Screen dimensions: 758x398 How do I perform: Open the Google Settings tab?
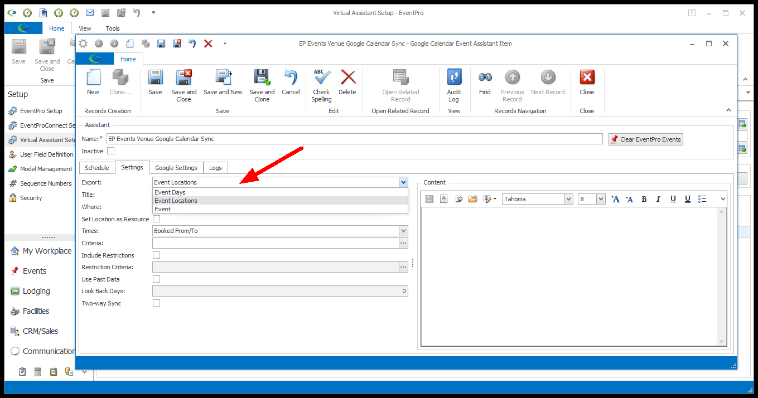pos(176,168)
